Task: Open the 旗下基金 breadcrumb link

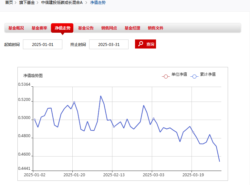Action: (27, 3)
